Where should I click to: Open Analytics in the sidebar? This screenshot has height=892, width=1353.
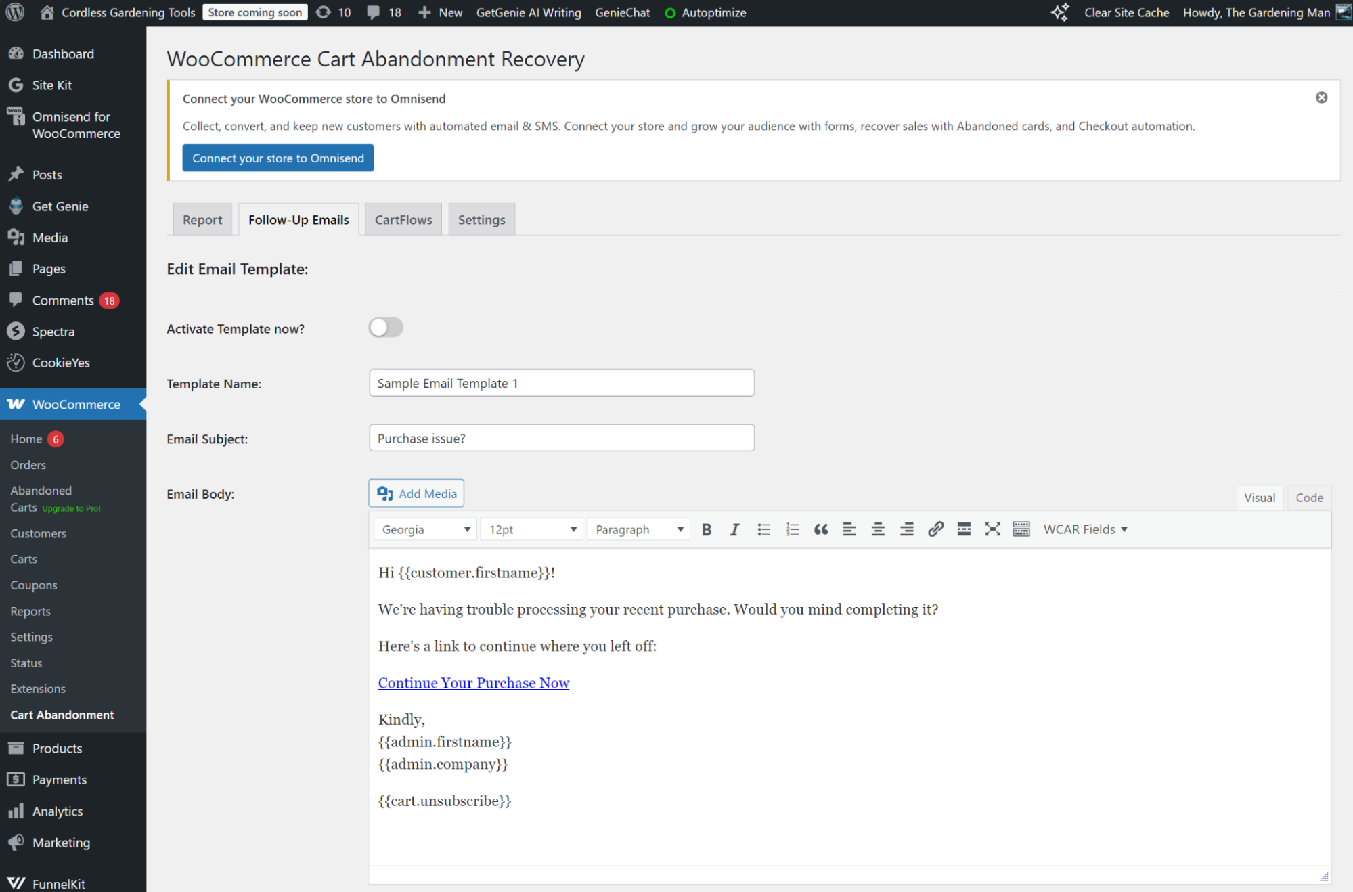tap(57, 811)
